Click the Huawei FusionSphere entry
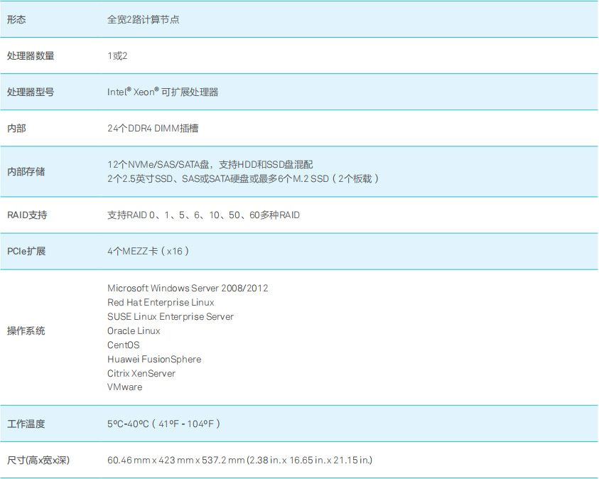The width and height of the screenshot is (599, 479). pyautogui.click(x=154, y=359)
